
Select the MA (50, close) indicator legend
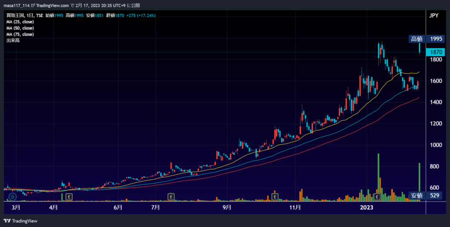pos(20,28)
